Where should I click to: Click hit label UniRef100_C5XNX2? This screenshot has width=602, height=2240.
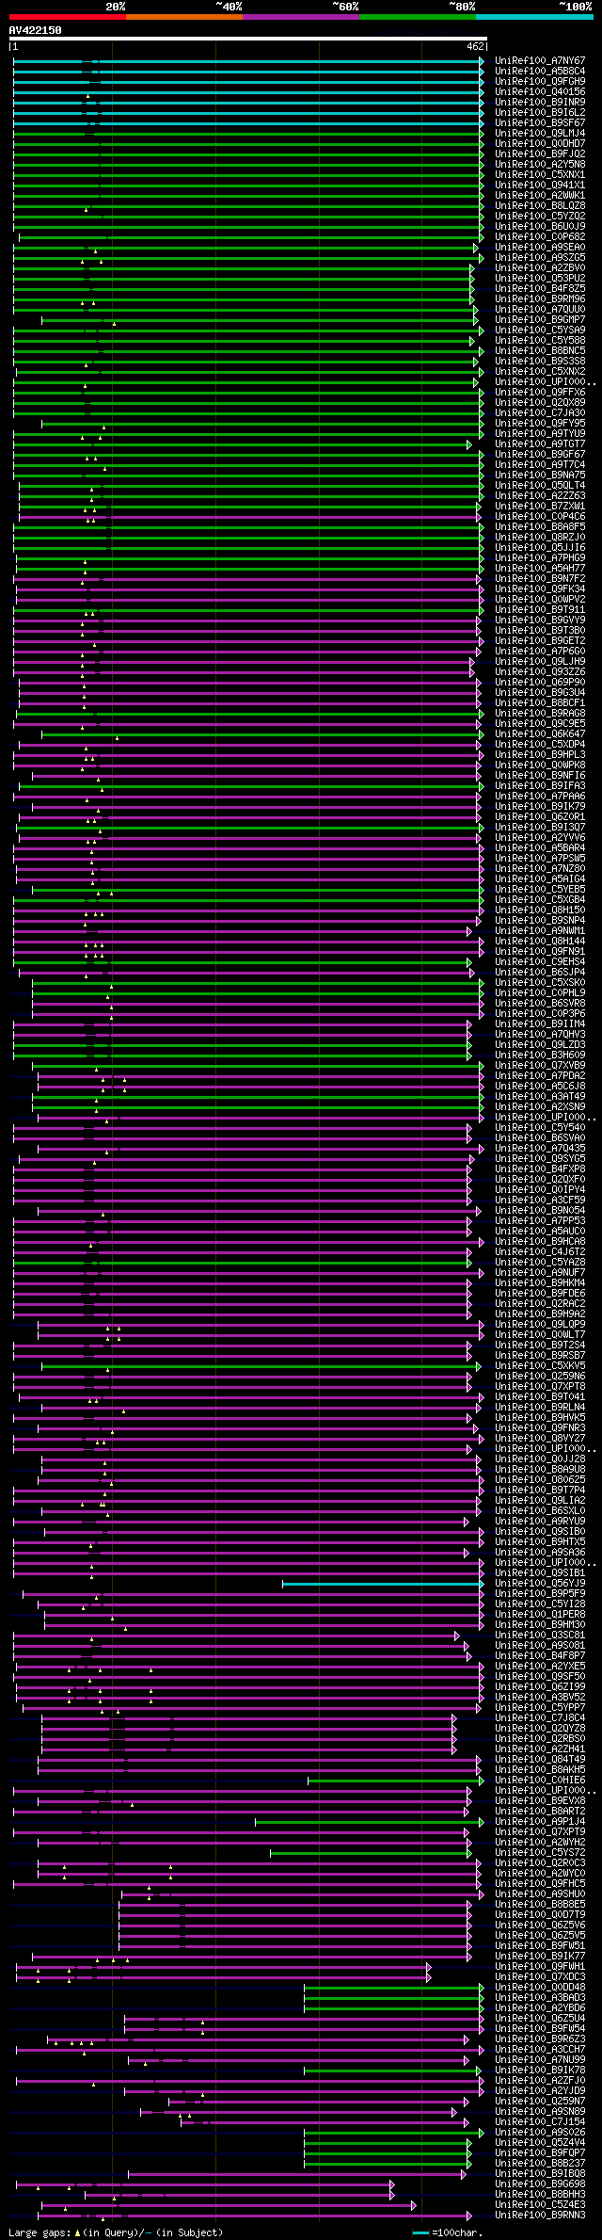(540, 372)
